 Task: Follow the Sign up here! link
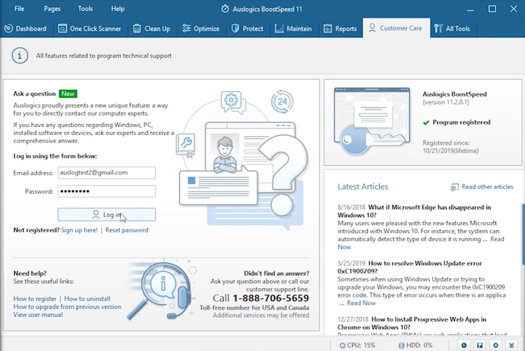coord(79,230)
